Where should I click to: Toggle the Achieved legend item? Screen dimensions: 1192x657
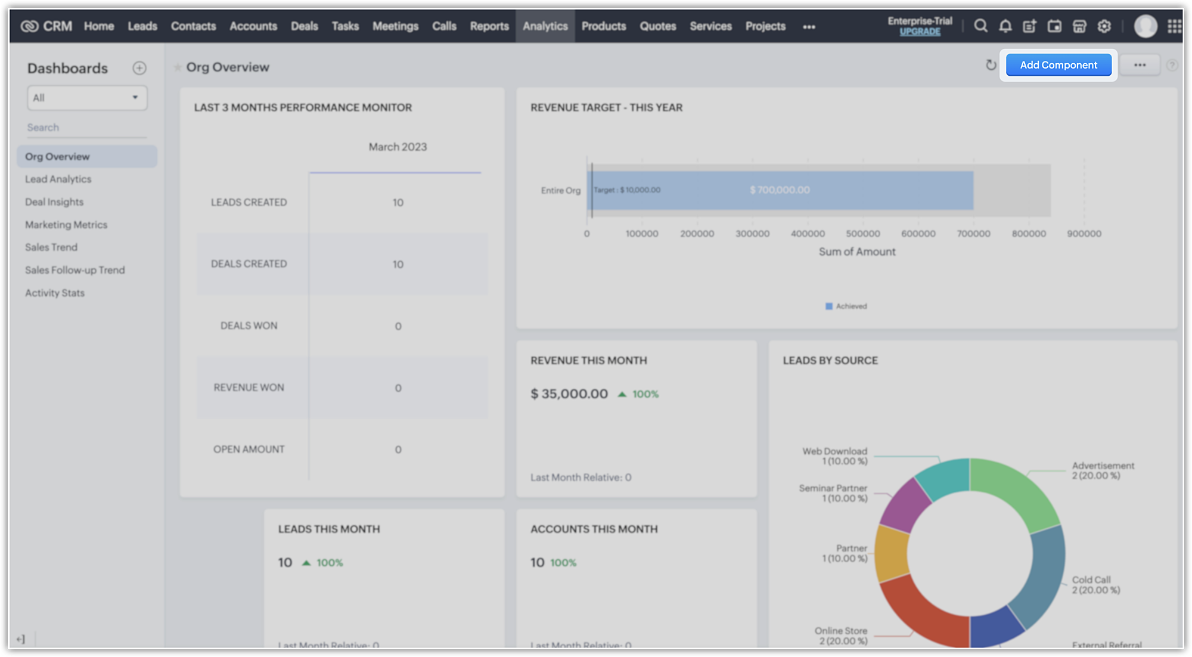[846, 306]
